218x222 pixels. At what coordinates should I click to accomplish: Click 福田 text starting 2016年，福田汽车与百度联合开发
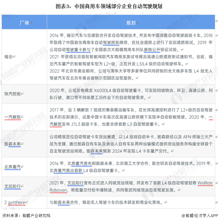point(131,42)
